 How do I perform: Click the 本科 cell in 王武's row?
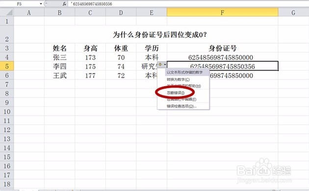(147, 75)
